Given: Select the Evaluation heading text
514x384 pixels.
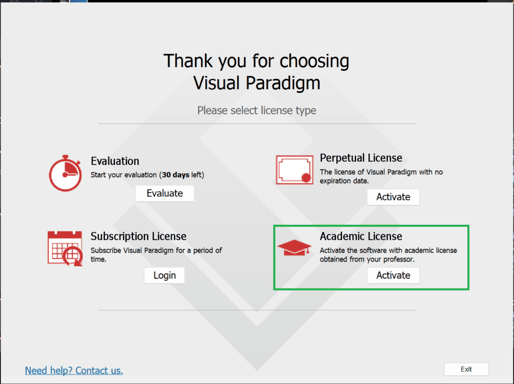Looking at the screenshot, I should pos(115,161).
